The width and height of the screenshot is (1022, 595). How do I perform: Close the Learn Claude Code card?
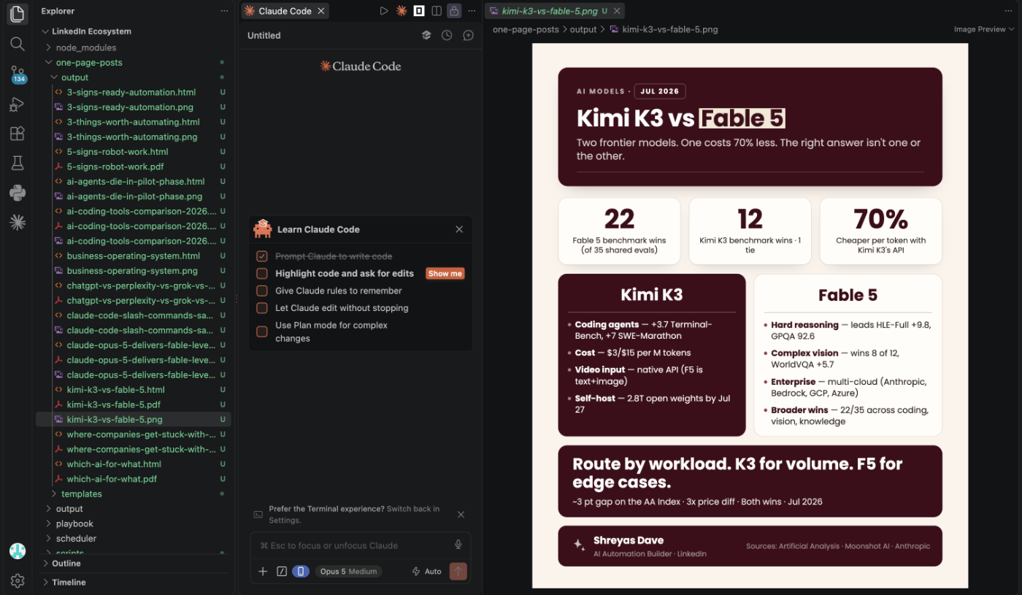pos(459,229)
